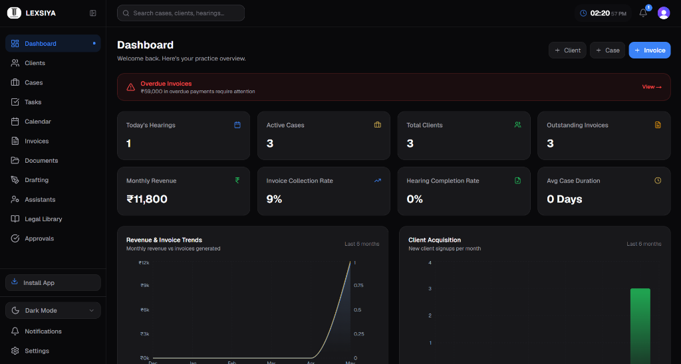Click the trend arrow on Invoice Collection Rate card
Screen dimensions: 681x364
click(x=378, y=181)
